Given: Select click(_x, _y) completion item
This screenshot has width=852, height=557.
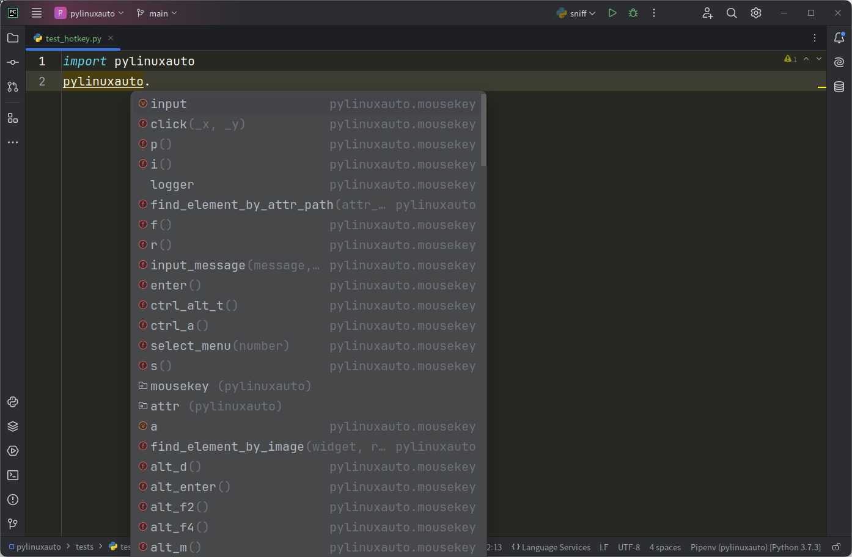Looking at the screenshot, I should (x=307, y=124).
